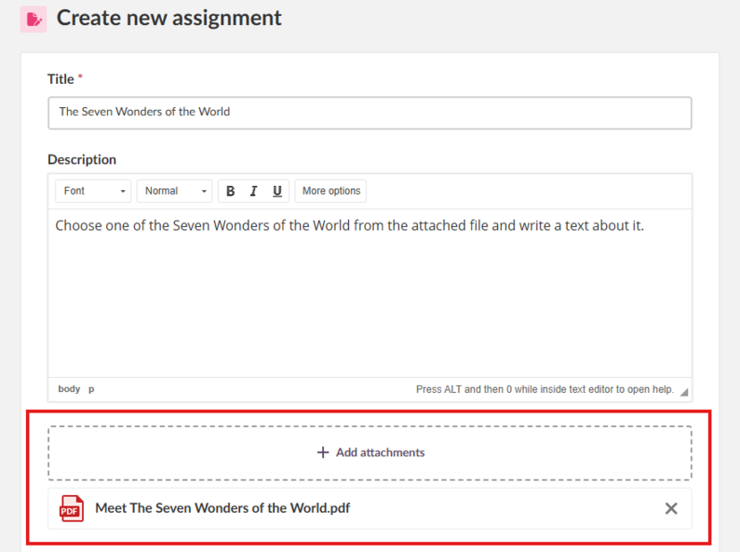Screen dimensions: 740x552
Task: Remove the attached PDF with the X
Action: 670,508
